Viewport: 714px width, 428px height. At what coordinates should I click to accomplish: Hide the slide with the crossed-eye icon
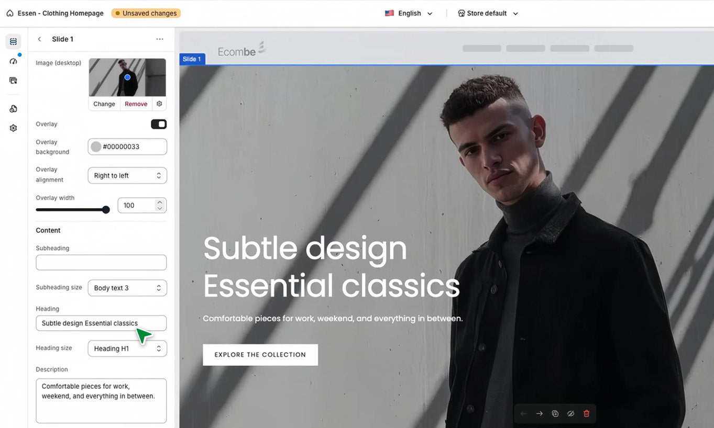point(571,413)
